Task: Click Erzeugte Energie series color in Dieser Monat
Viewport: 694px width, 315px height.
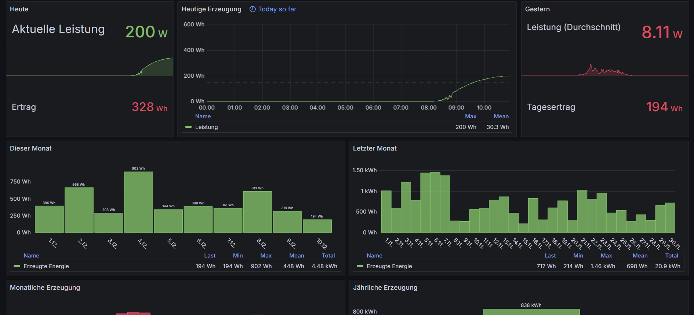Action: coord(17,266)
